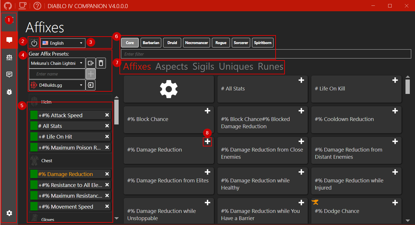
Task: Switch to the Sigils tab
Action: tap(203, 67)
